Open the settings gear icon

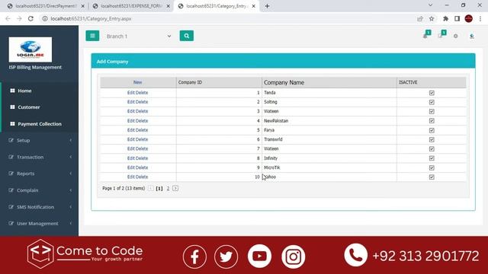456,36
